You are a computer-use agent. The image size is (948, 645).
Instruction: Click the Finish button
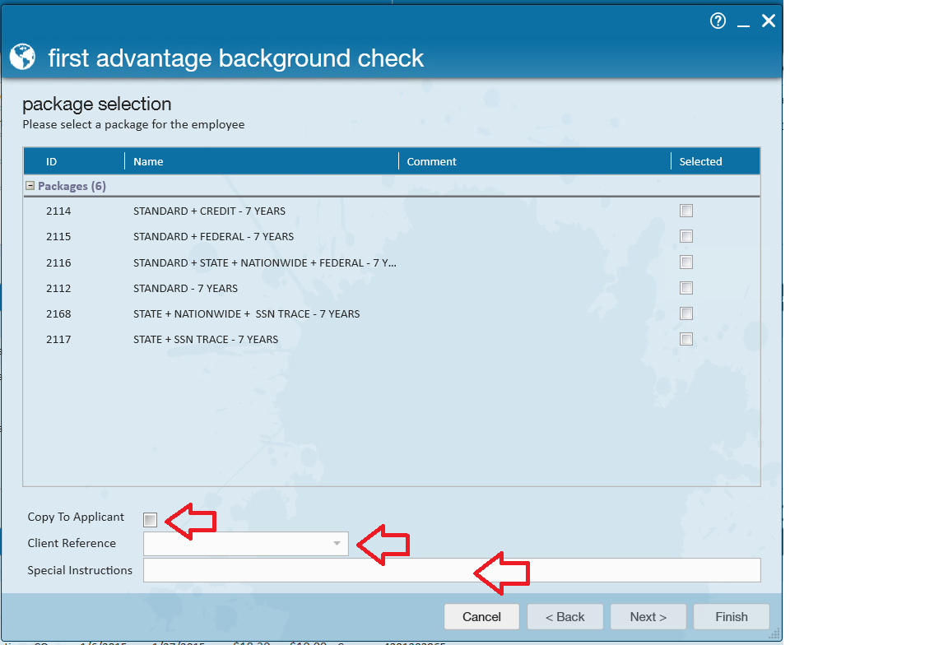point(732,616)
